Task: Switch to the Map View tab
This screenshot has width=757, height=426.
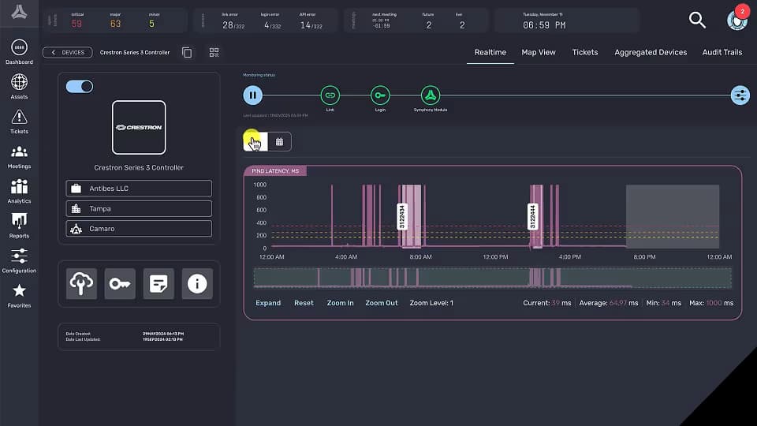Action: (539, 52)
